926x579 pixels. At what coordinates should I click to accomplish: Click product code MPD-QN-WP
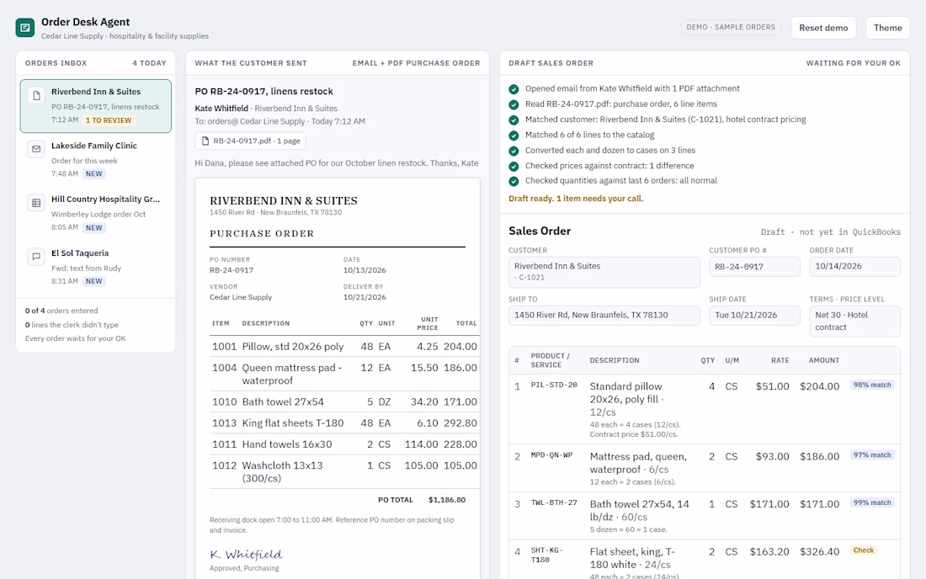[x=551, y=455]
